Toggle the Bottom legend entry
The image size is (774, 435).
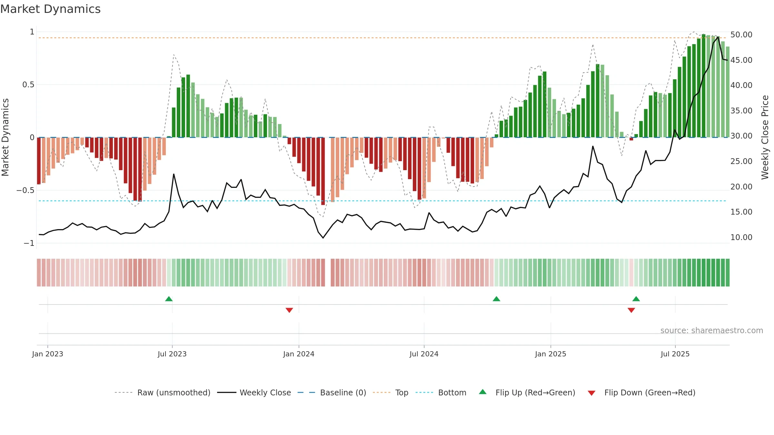pyautogui.click(x=441, y=392)
